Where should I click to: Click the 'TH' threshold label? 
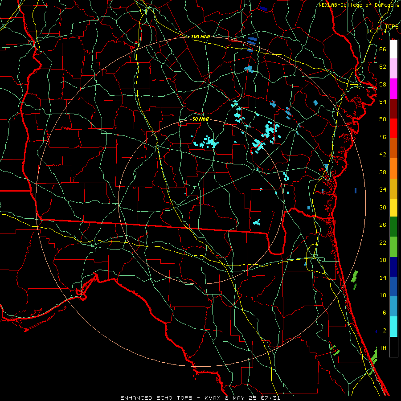pyautogui.click(x=383, y=348)
